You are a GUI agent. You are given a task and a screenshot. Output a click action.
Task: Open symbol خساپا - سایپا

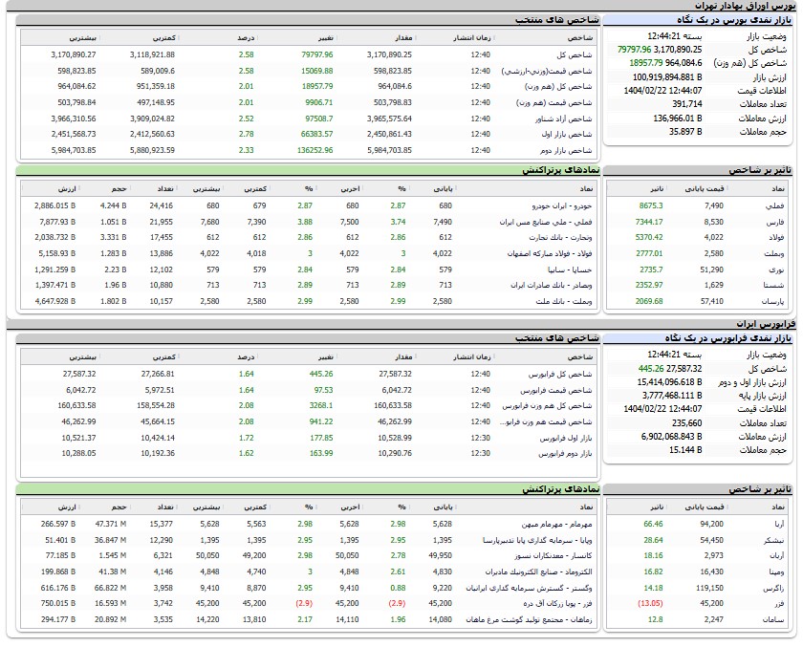[x=570, y=270]
